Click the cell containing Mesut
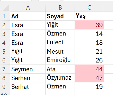The width and height of the screenshot is (113, 95). pos(60,51)
